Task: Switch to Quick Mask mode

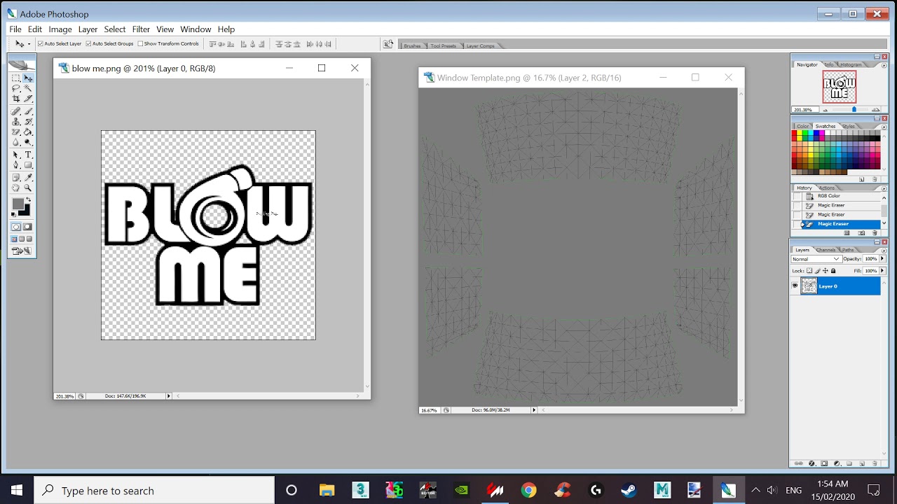Action: 28,227
